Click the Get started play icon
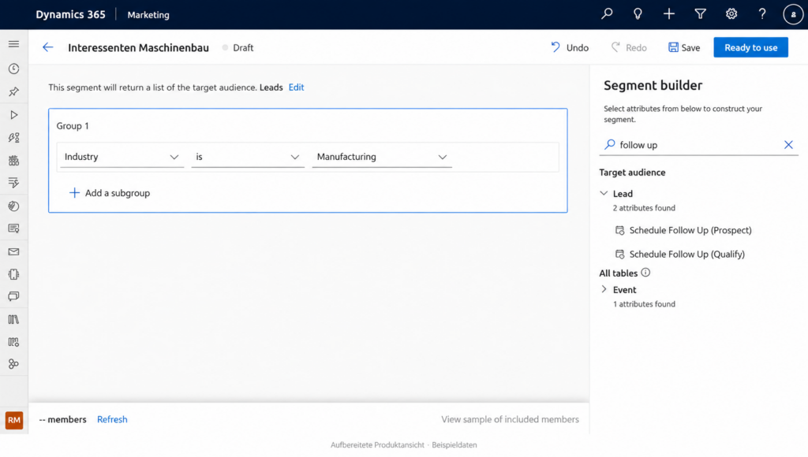Image resolution: width=808 pixels, height=457 pixels. [x=14, y=115]
